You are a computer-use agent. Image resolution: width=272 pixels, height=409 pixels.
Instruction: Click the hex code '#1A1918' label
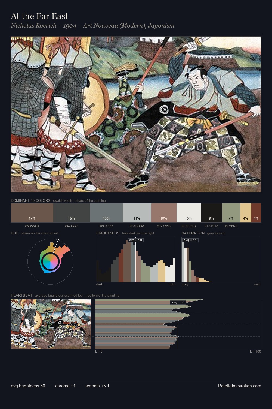(x=211, y=226)
